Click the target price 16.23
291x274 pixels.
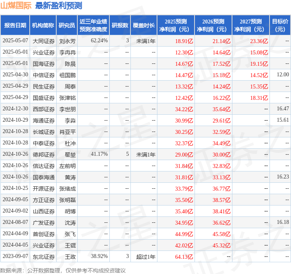(283, 177)
